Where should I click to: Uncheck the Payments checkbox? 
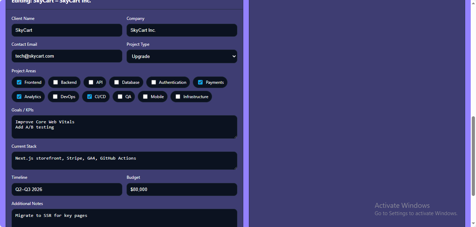tap(200, 82)
